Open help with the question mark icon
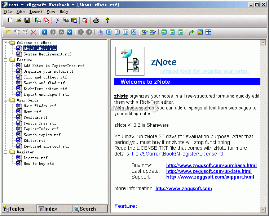The height and width of the screenshot is (216, 269). (x=107, y=21)
